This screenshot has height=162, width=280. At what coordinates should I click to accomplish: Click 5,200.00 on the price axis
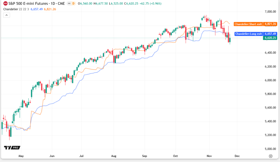click(x=270, y=135)
